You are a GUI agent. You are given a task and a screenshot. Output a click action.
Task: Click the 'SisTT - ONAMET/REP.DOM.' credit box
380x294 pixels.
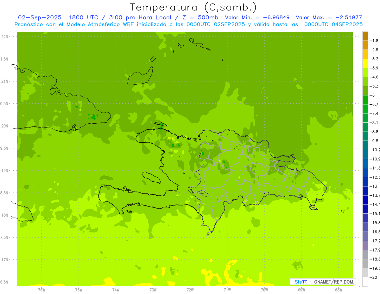323,282
